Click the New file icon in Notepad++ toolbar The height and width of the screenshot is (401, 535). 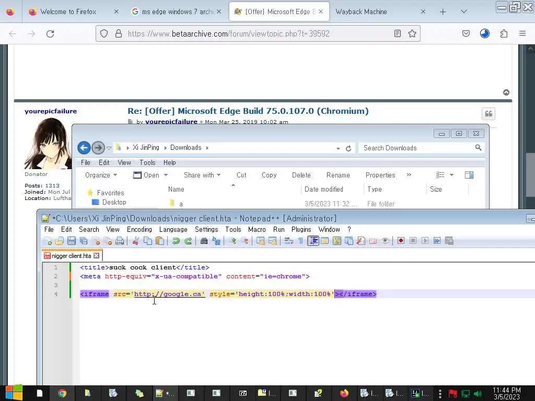(48, 241)
